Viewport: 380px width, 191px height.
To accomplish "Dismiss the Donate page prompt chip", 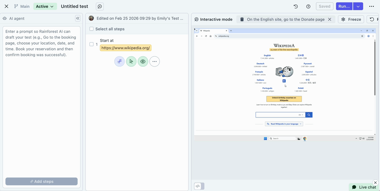I will point(330,19).
